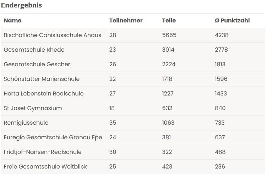Click the Remigiusschule name cell
The width and height of the screenshot is (267, 176).
(x=26, y=123)
